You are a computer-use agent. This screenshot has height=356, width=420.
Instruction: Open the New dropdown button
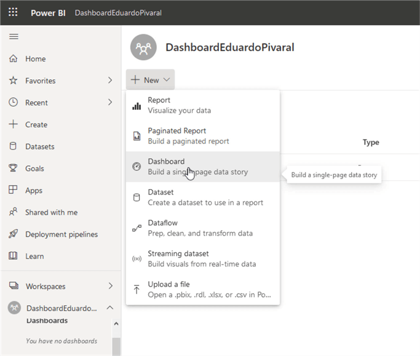tap(151, 80)
